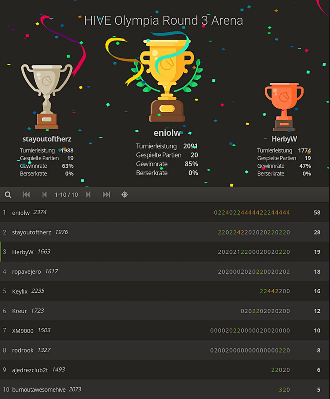Go to next standings page
Image resolution: width=330 pixels, height=399 pixels.
point(88,195)
